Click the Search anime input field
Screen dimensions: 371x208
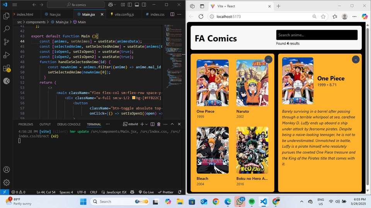[317, 35]
